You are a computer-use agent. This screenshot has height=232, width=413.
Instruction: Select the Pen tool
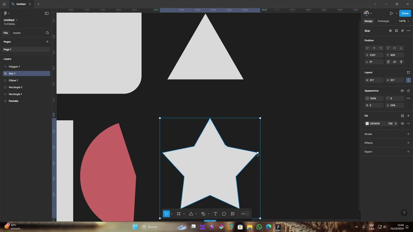[203, 214]
